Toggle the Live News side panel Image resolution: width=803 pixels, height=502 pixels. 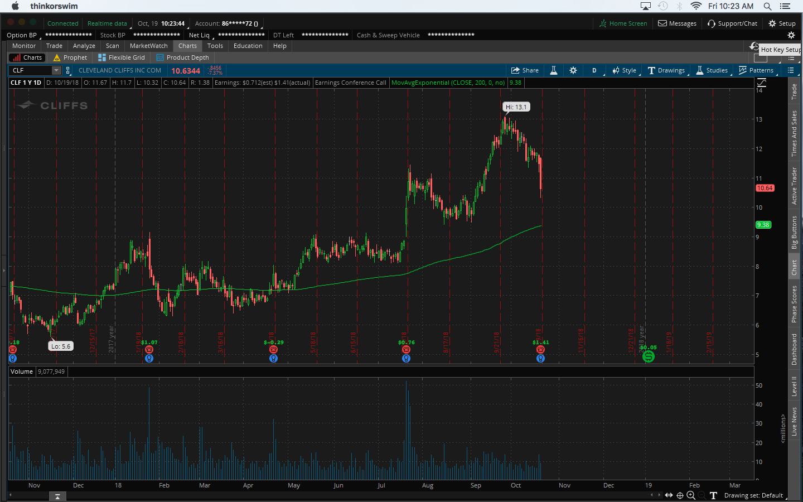coord(794,421)
